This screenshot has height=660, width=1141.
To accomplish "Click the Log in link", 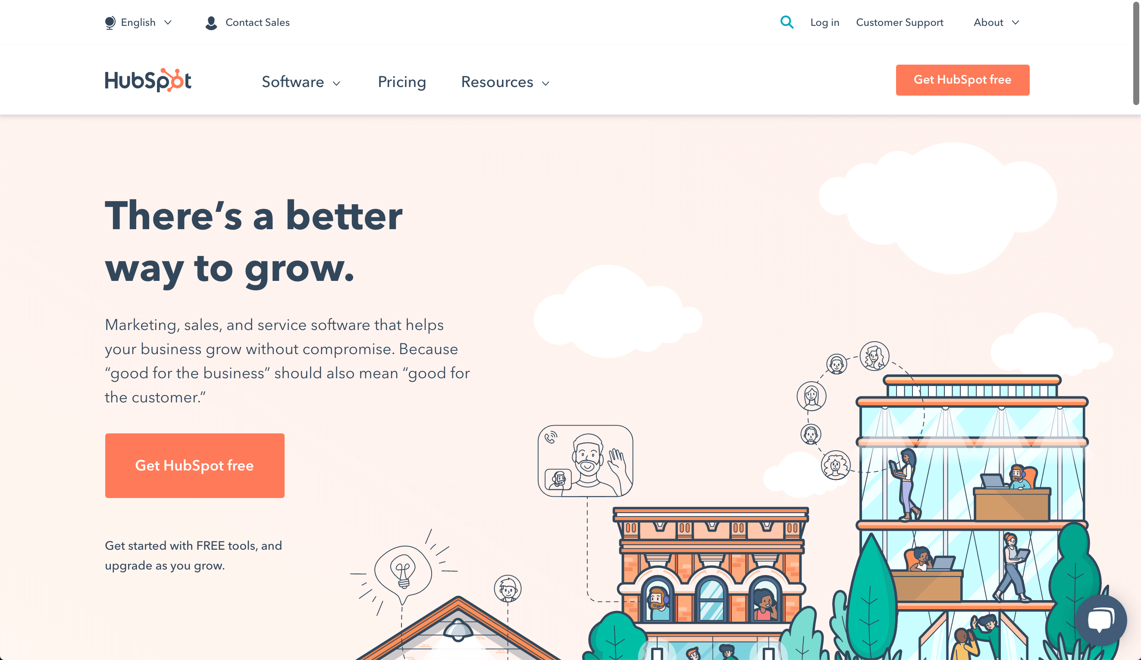I will point(825,22).
